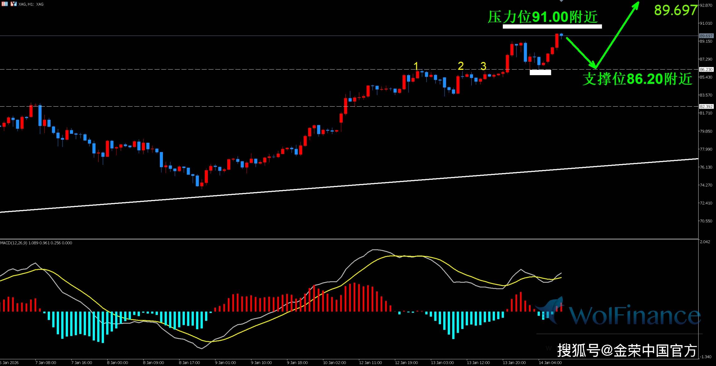Click the MACD(12,26,9) indicator label
716x366 pixels.
(14, 243)
